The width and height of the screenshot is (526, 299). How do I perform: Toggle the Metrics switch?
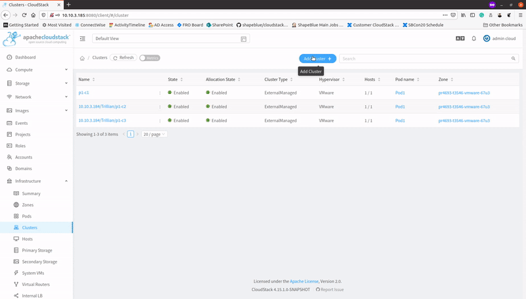[x=150, y=58]
